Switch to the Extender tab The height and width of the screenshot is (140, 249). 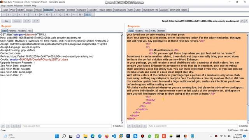tap(93, 10)
